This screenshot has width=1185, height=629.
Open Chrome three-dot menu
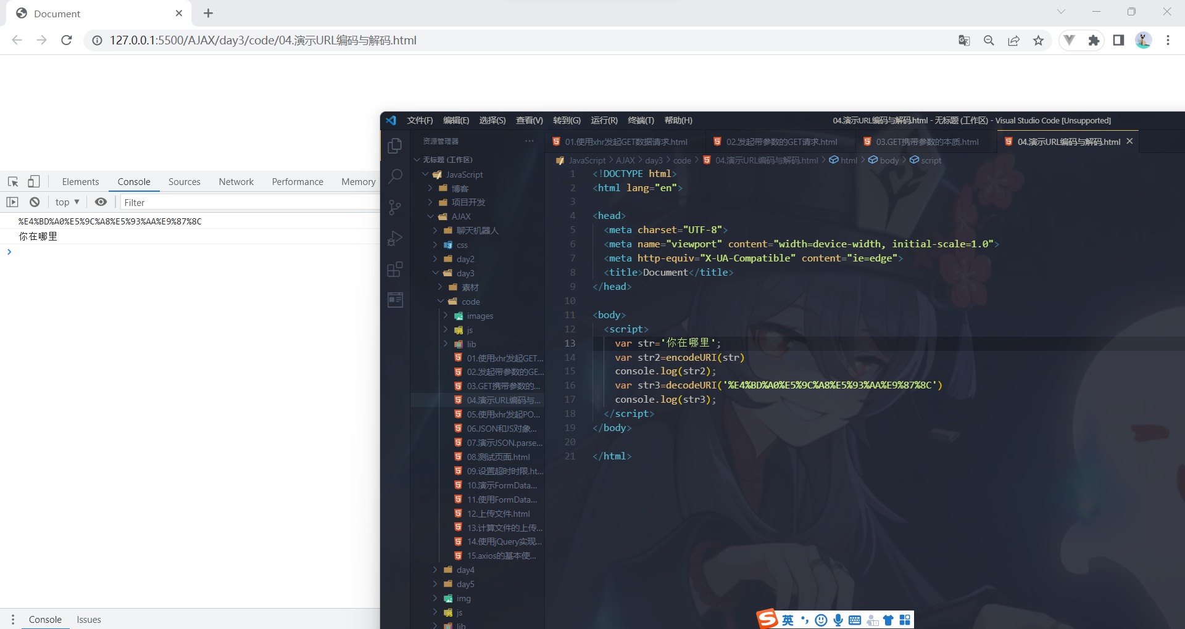tap(1168, 40)
